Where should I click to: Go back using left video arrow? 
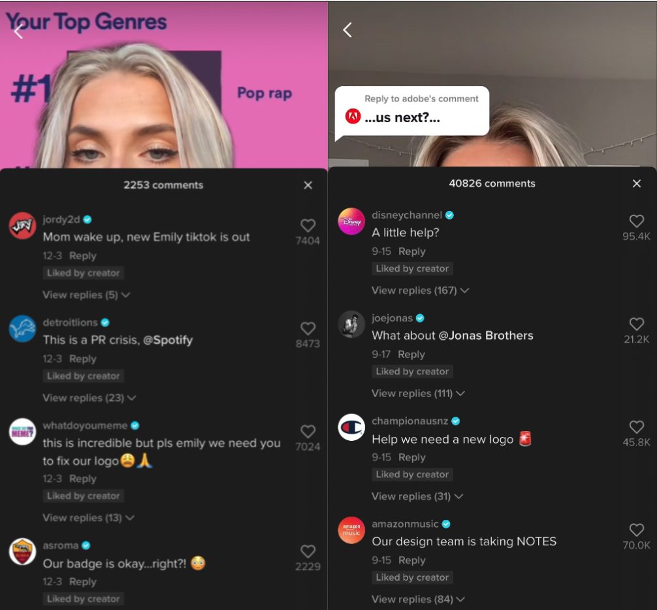(x=18, y=31)
